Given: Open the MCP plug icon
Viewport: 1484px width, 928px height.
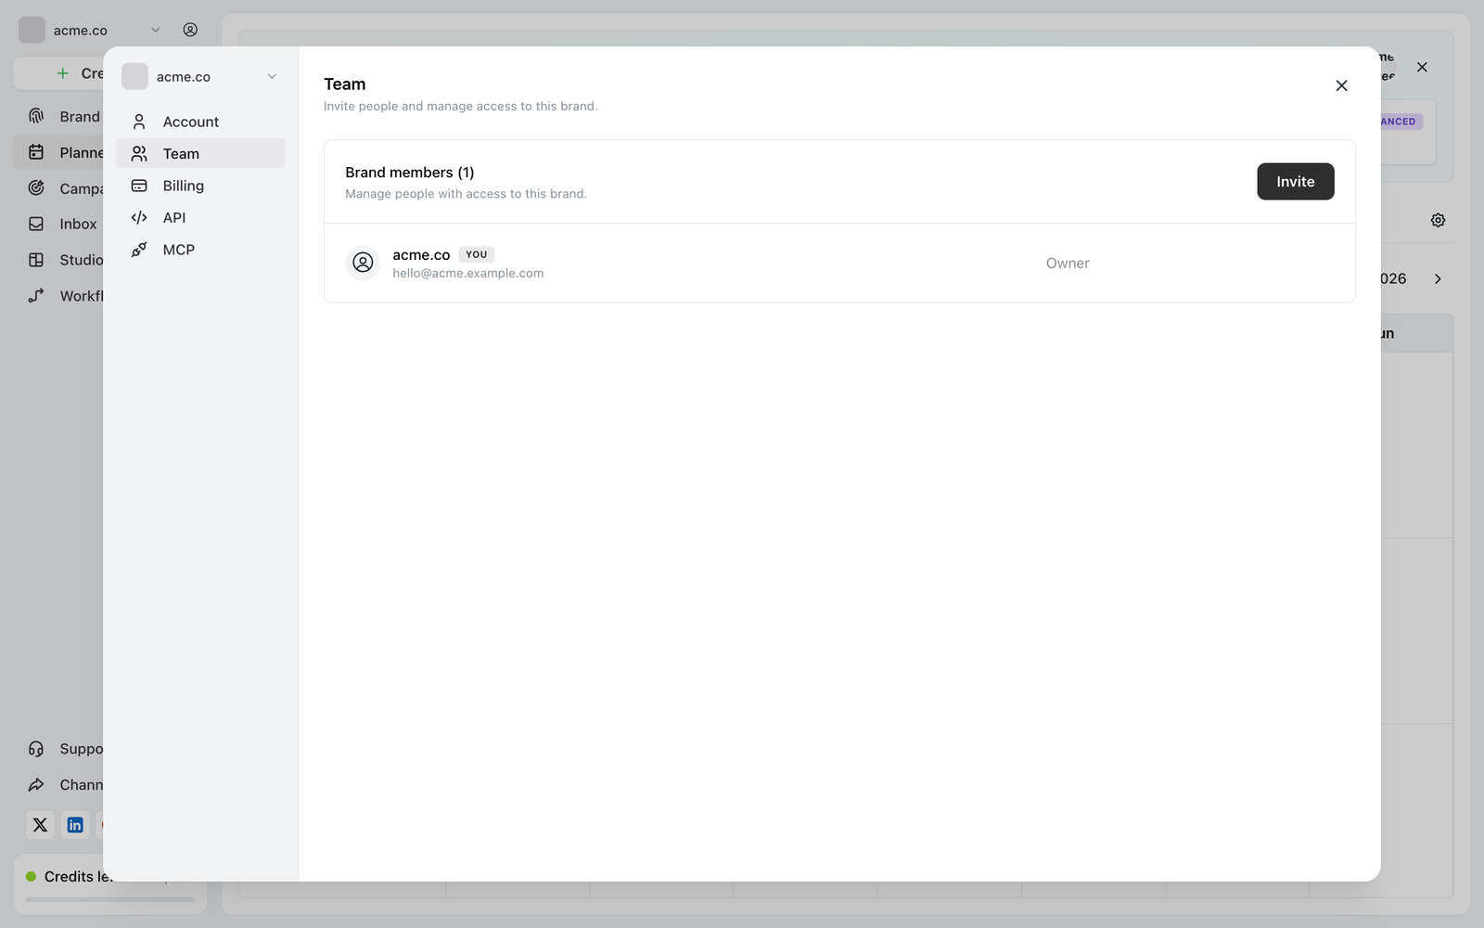Looking at the screenshot, I should pyautogui.click(x=139, y=250).
